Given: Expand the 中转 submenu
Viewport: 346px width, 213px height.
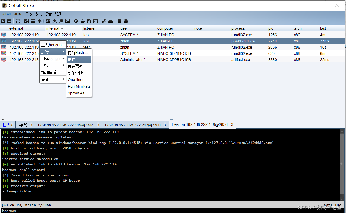Looking at the screenshot, I should [x=53, y=65].
